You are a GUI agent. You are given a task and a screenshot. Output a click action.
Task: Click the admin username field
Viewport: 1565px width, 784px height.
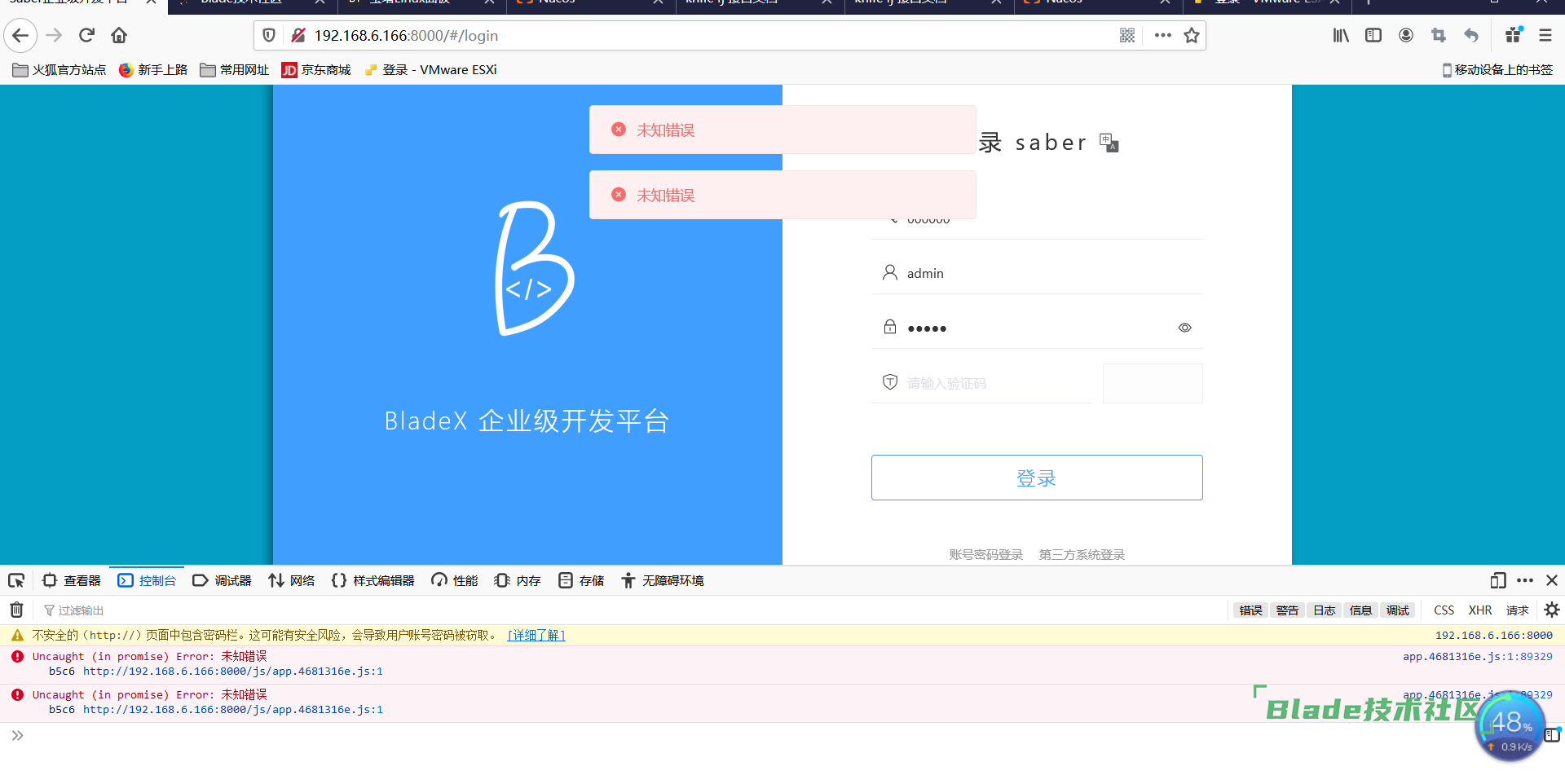point(1037,273)
